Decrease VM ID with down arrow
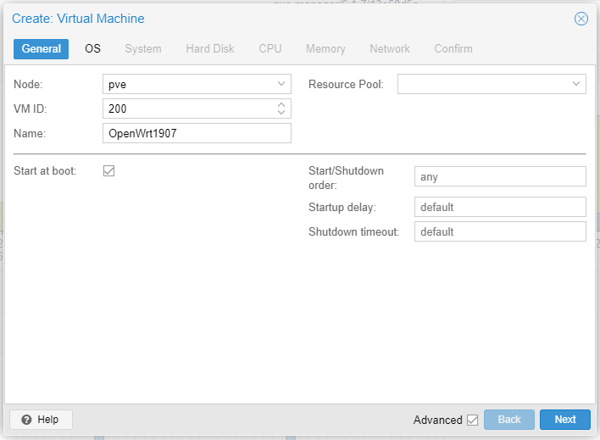 tap(281, 112)
